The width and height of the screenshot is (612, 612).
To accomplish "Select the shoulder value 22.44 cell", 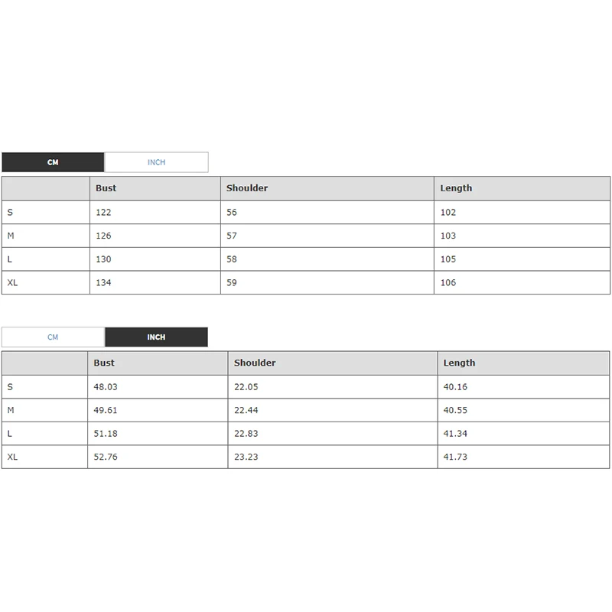I will pos(246,411).
